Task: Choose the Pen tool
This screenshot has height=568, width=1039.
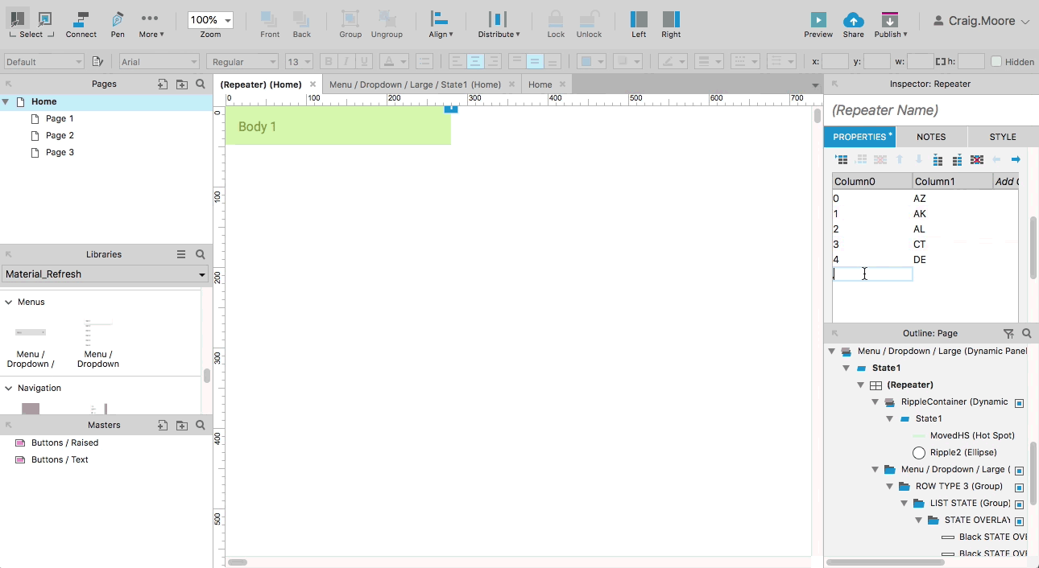Action: pyautogui.click(x=118, y=24)
